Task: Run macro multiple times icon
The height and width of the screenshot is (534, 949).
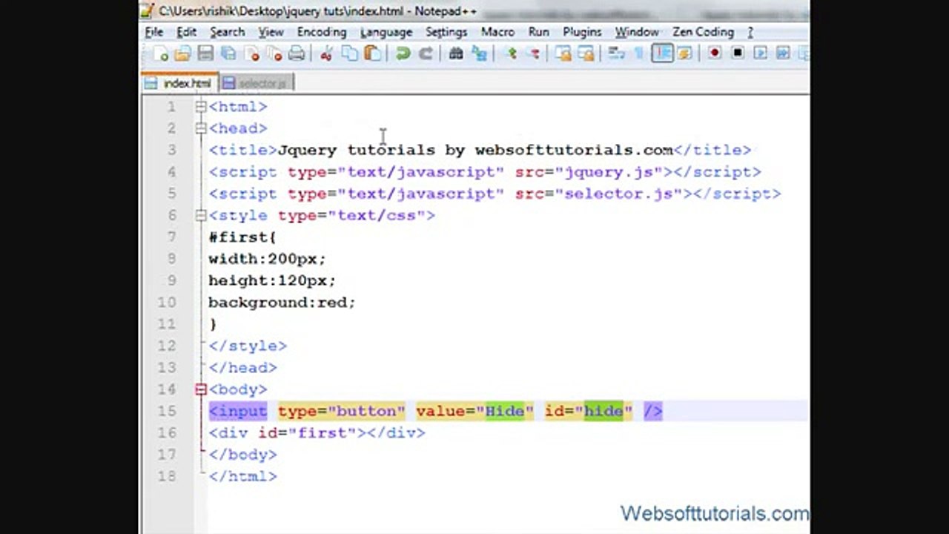Action: tap(784, 53)
